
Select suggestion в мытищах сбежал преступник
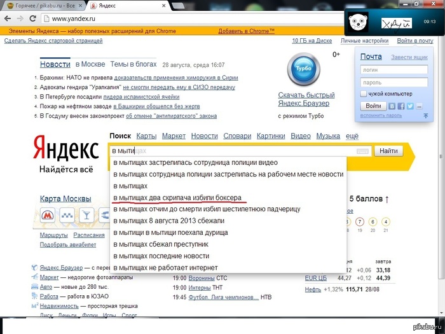pos(228,244)
